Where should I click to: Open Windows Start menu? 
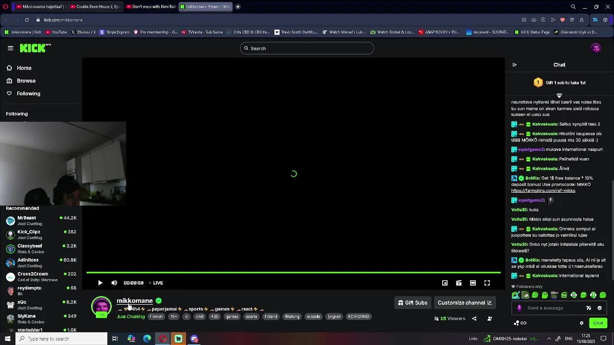7,339
